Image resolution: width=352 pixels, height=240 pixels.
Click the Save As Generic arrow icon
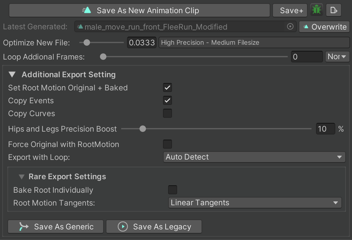(24, 226)
